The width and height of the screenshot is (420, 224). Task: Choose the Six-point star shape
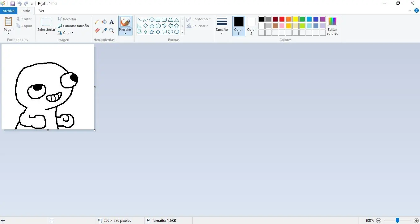pos(158,32)
